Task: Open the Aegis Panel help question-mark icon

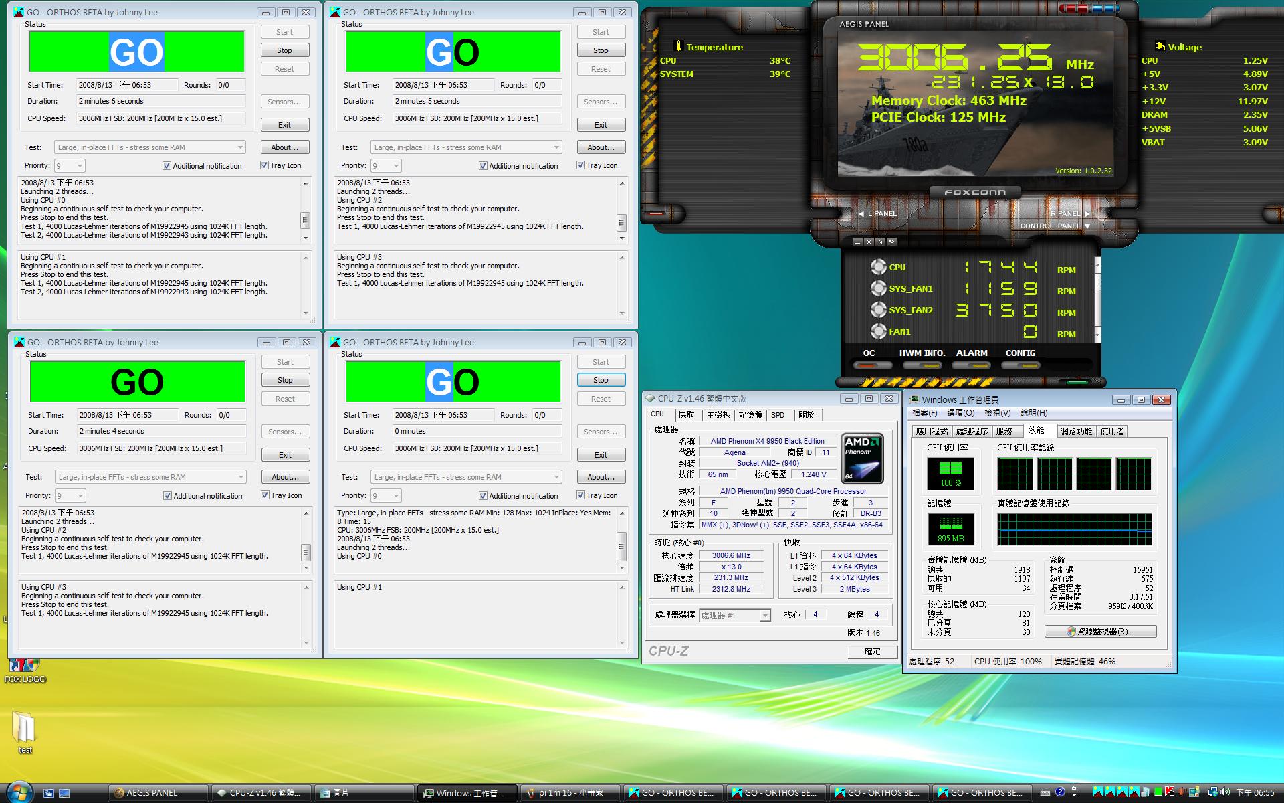Action: pos(891,242)
